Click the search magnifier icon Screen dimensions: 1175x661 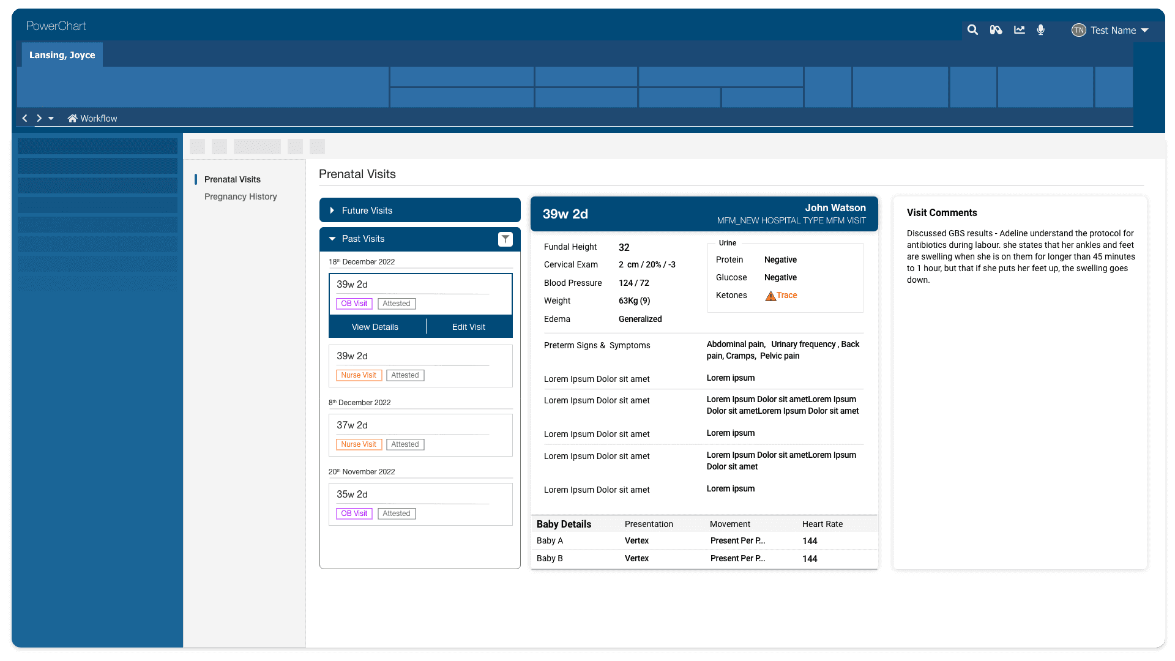tap(972, 30)
